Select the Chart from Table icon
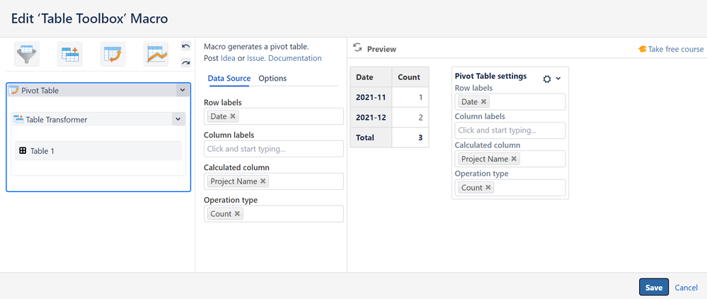Screen dimensions: 707x299 [156, 54]
